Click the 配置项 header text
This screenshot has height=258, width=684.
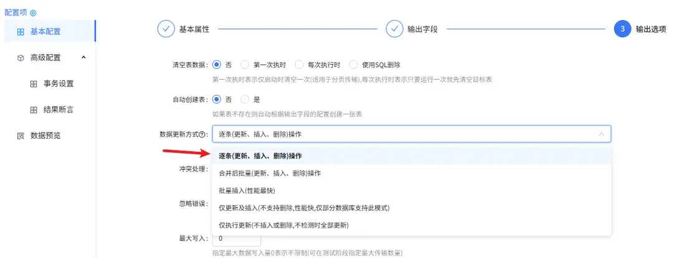16,13
